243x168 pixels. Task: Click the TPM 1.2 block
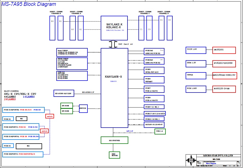(x=160, y=131)
